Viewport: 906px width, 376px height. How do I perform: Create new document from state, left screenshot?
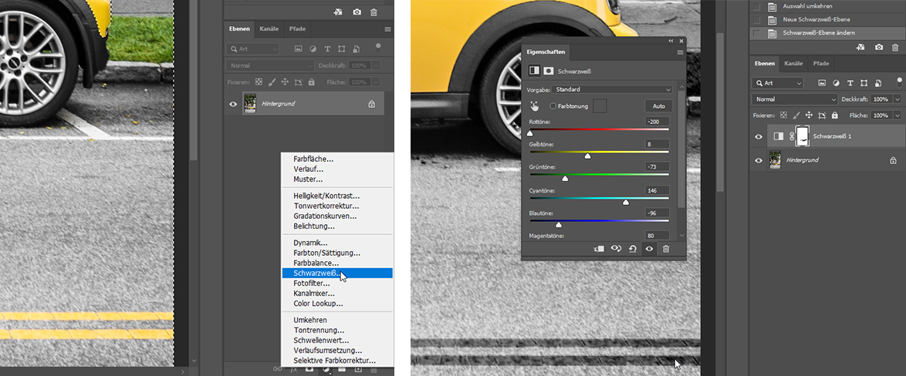click(337, 12)
